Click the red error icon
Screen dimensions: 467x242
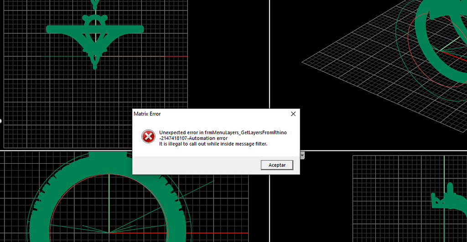[x=148, y=136]
